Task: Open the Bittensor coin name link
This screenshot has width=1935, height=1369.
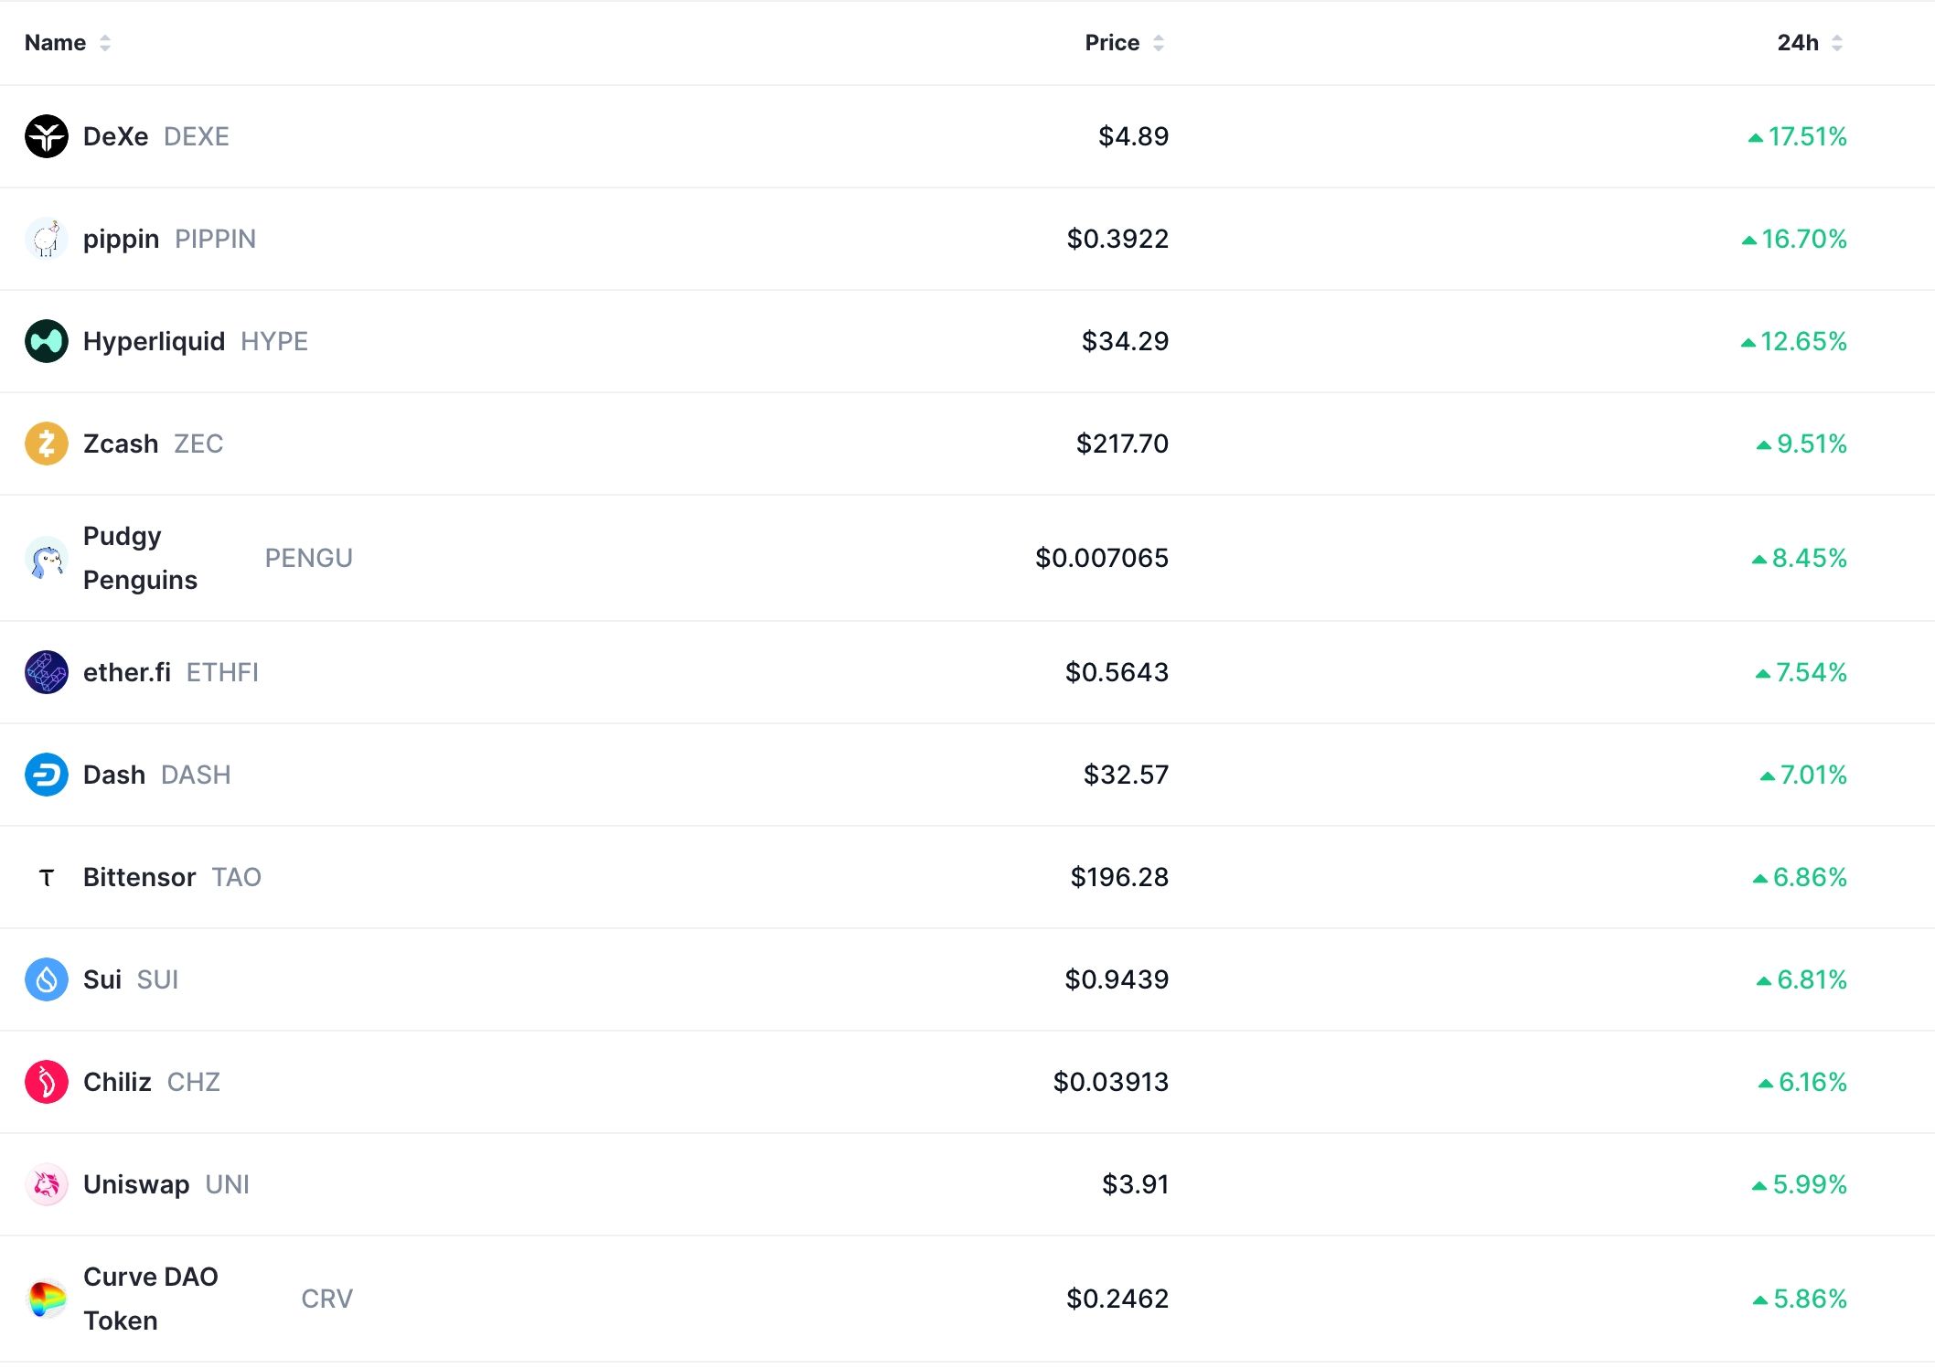Action: [x=139, y=877]
